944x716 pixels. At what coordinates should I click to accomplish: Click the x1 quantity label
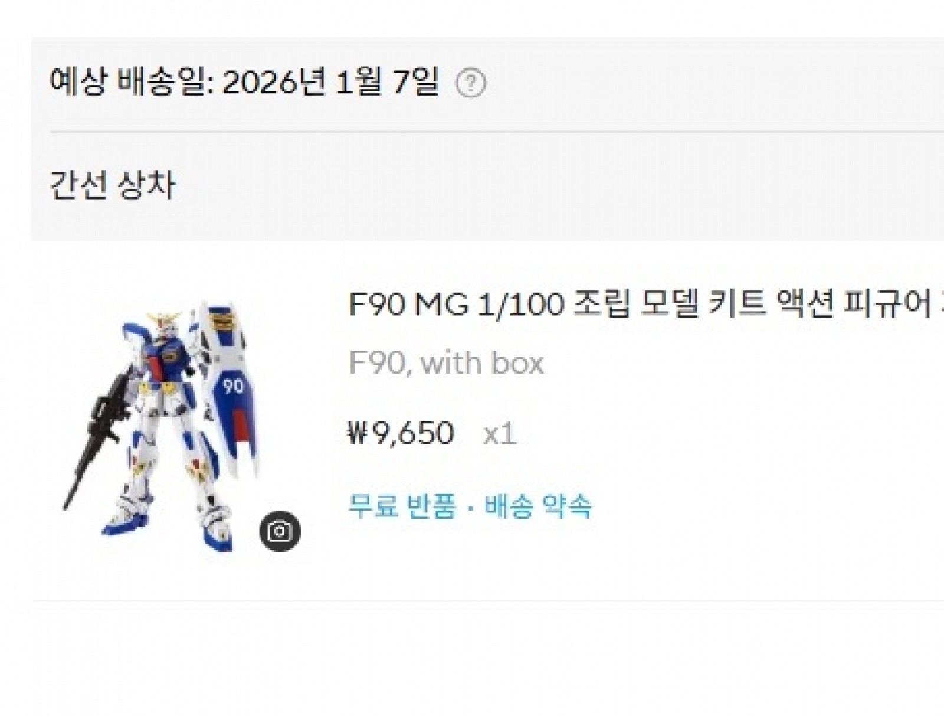(500, 434)
